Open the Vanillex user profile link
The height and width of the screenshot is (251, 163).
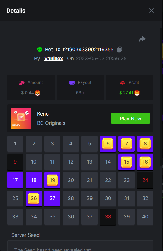[x=53, y=59]
